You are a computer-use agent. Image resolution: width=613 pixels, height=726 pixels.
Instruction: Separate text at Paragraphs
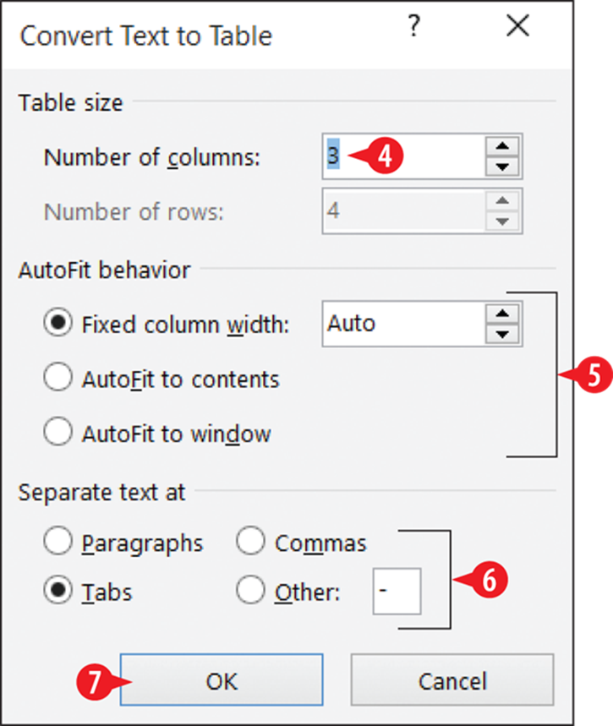[57, 540]
